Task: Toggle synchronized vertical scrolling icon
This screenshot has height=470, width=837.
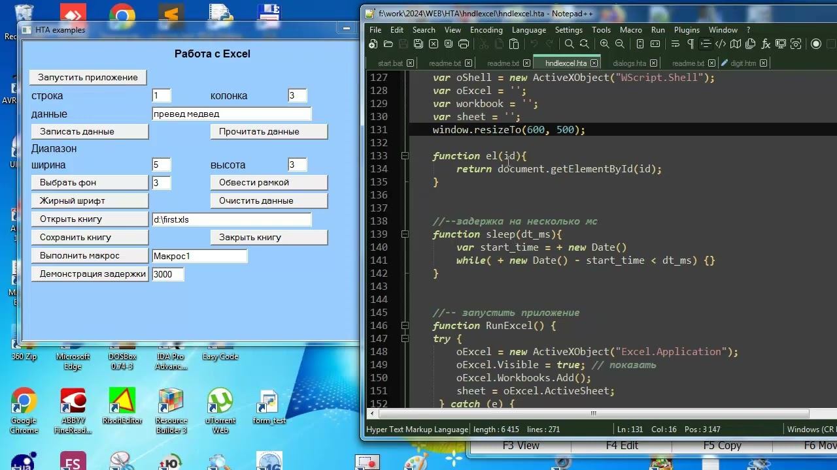Action: (640, 44)
